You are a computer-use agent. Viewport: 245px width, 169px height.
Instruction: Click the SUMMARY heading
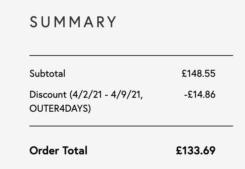73,22
